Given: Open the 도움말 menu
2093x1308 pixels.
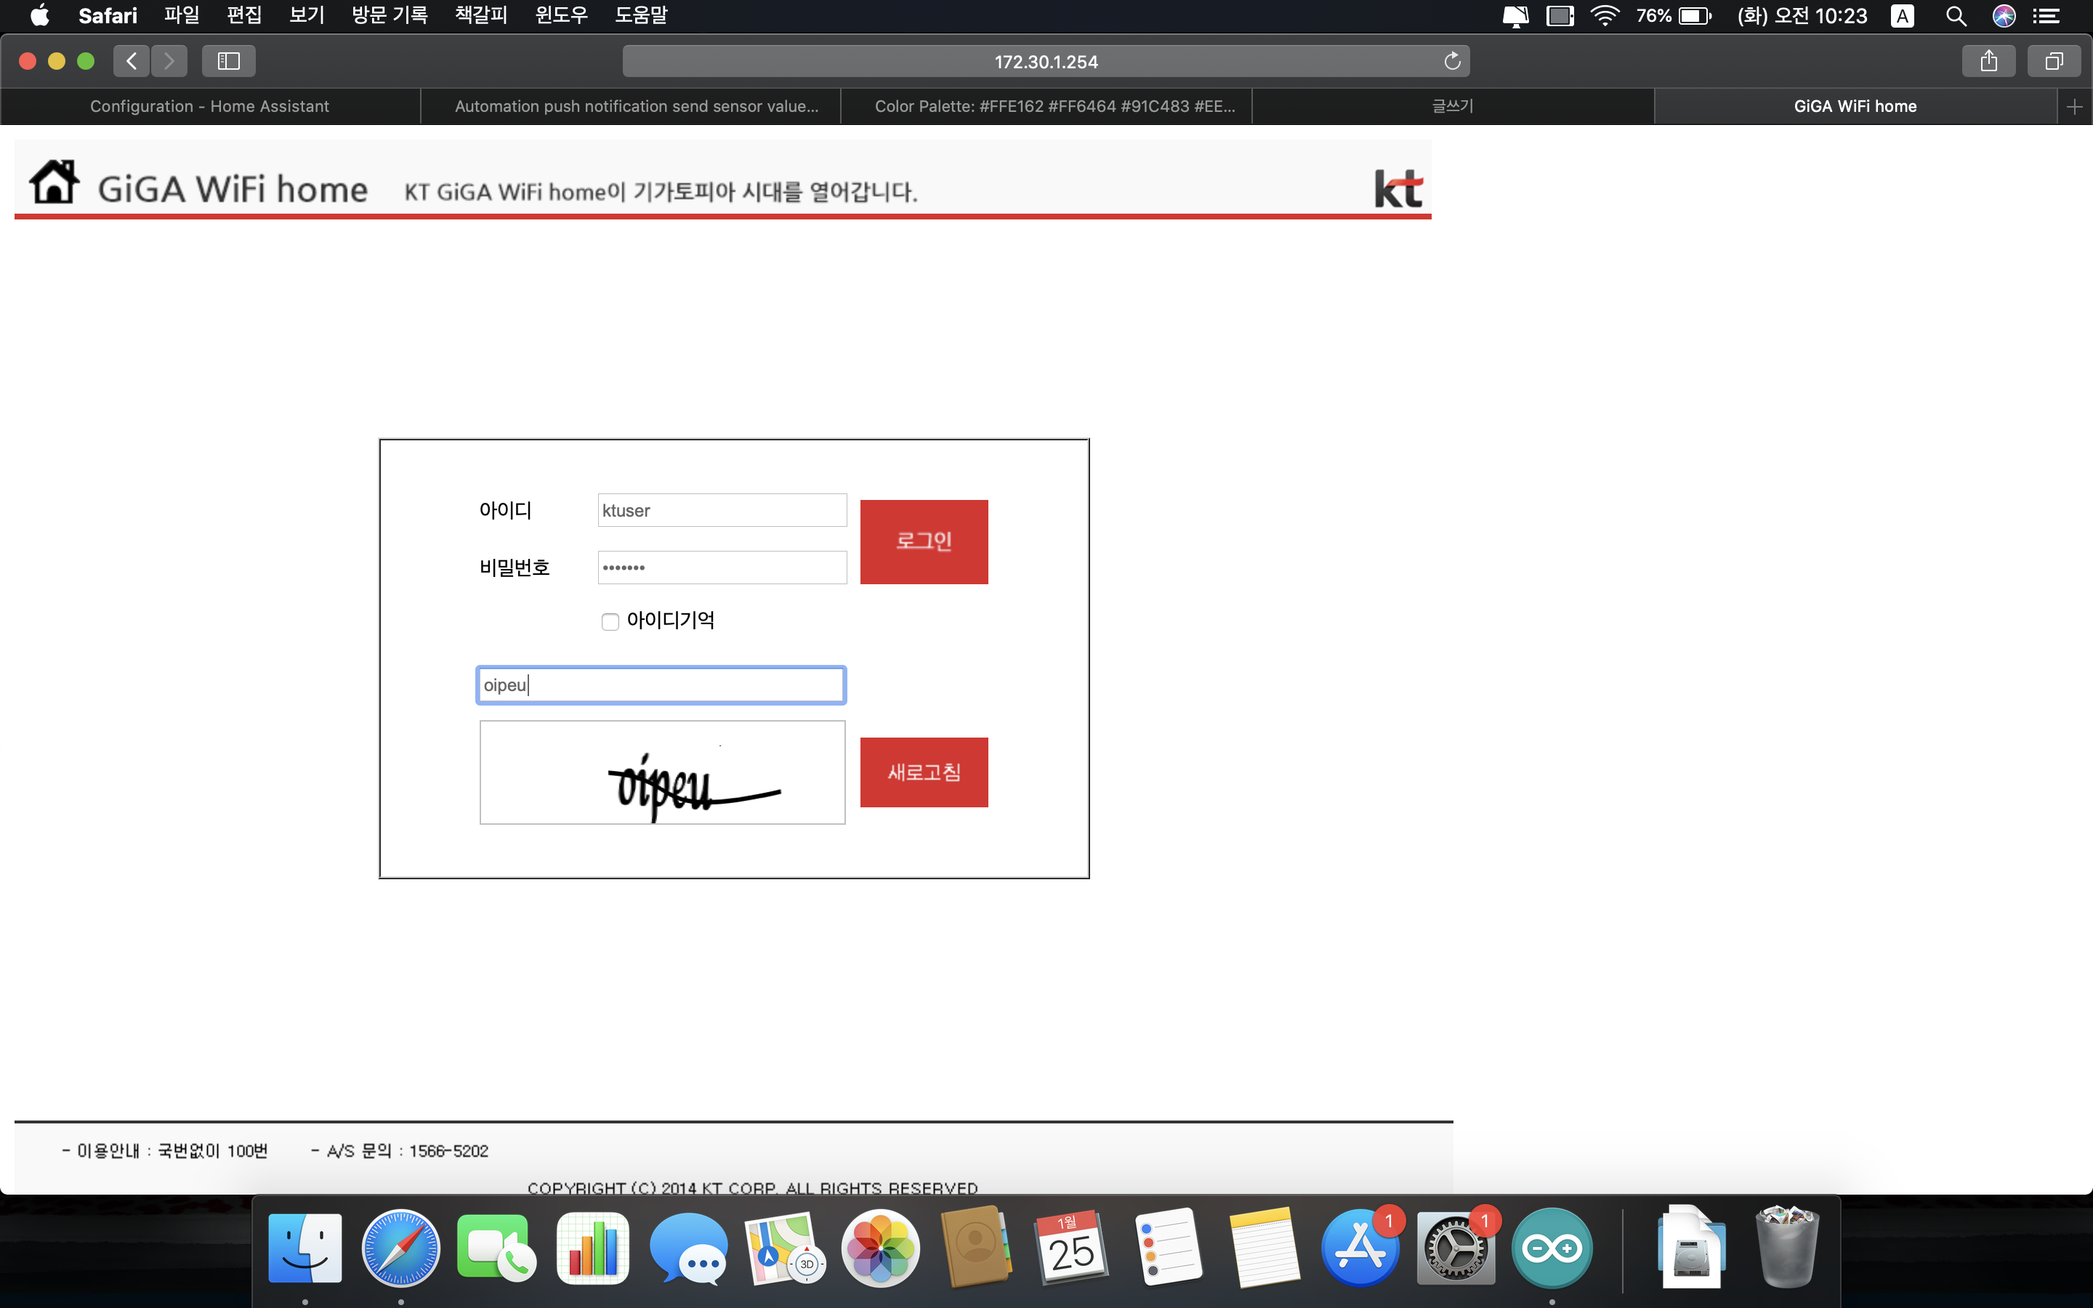Looking at the screenshot, I should click(641, 15).
